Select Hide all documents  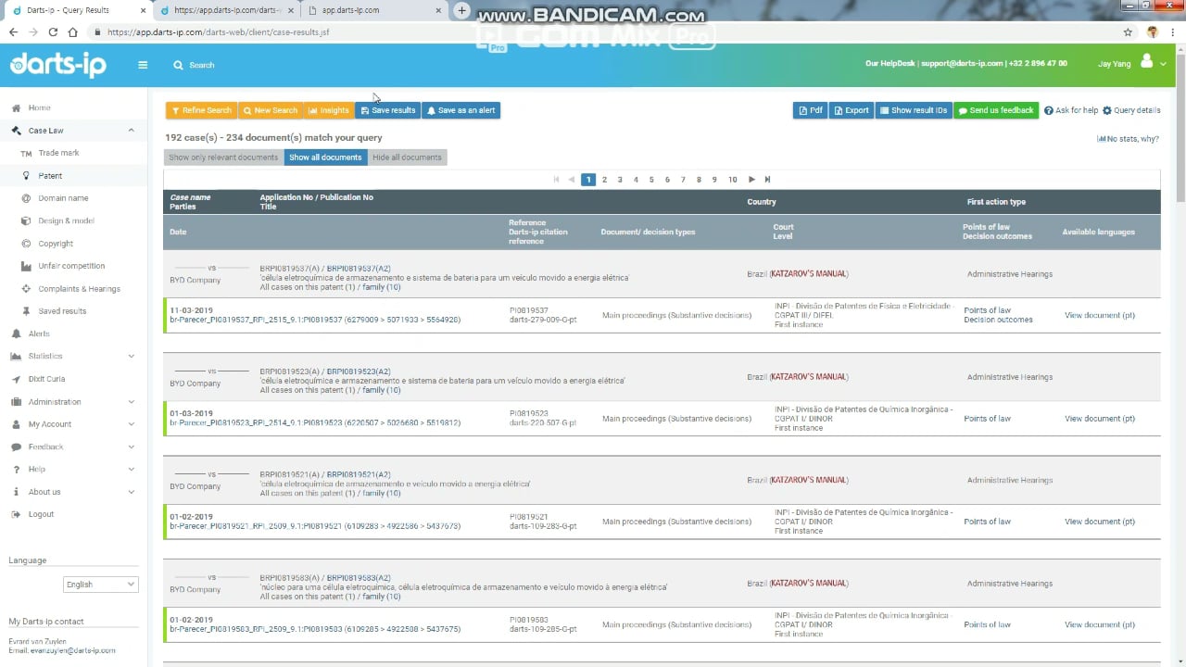(x=407, y=157)
